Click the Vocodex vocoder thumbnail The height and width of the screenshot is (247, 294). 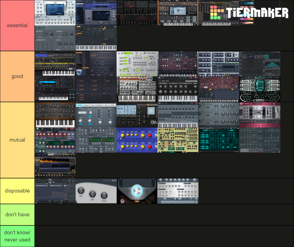pos(137,64)
